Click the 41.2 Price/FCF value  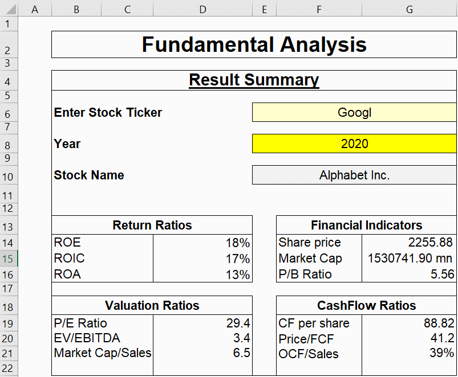coord(442,338)
